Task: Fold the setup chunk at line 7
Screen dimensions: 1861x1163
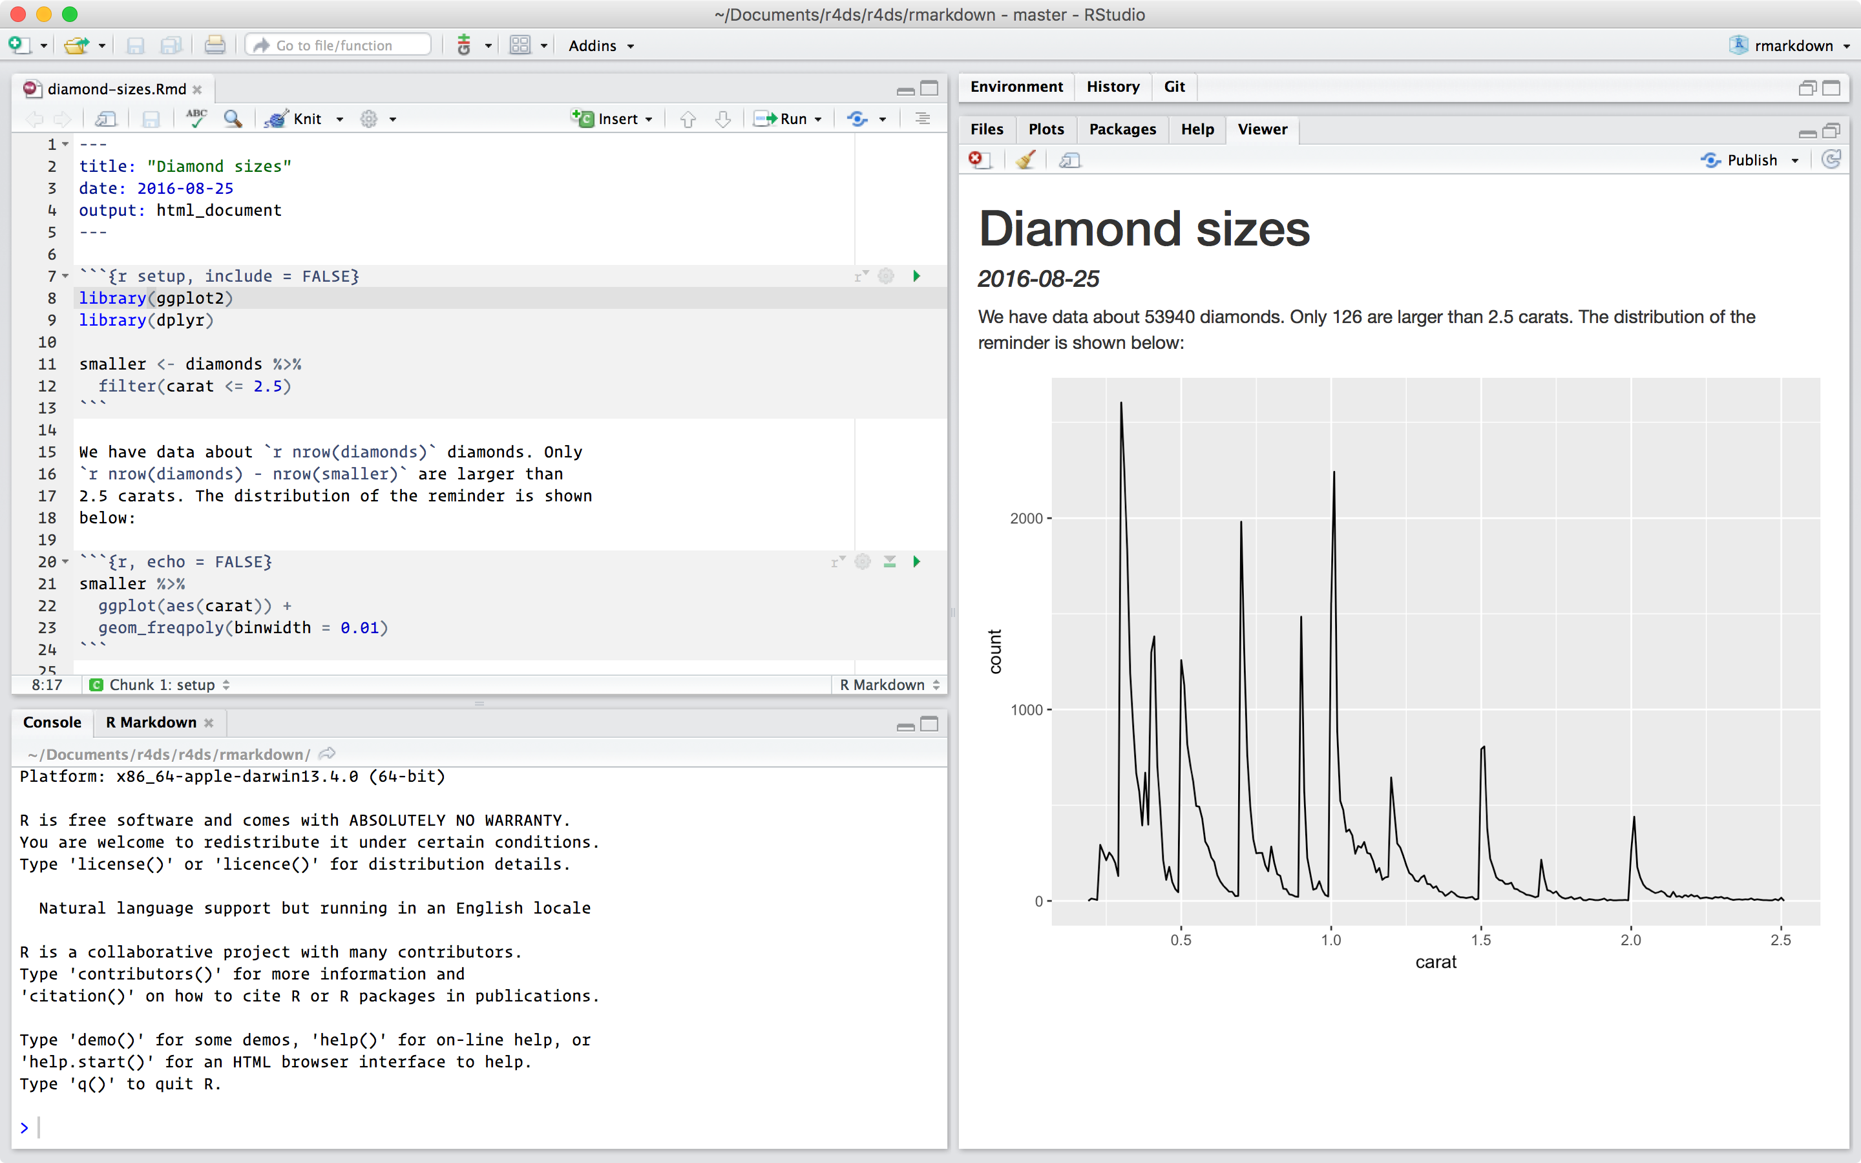Action: [x=65, y=276]
